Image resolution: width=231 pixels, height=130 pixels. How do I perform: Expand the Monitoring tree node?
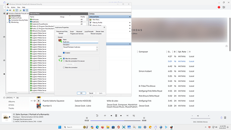[x=7, y=22]
